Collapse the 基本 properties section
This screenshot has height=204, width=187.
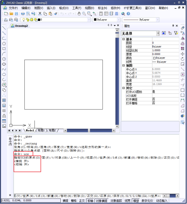(124, 39)
